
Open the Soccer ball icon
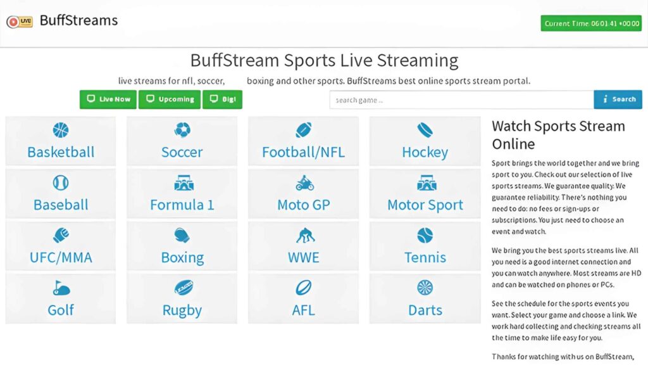[182, 129]
